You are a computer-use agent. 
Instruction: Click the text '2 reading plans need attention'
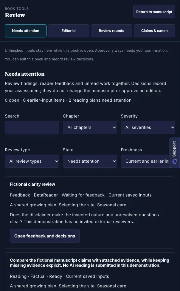point(100,100)
